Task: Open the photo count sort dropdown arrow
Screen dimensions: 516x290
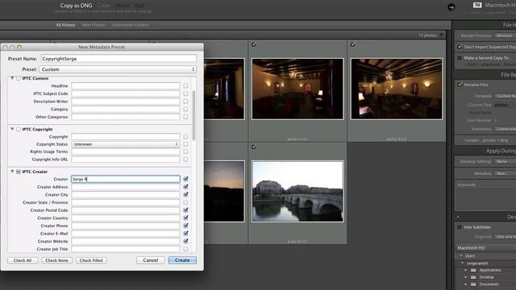Action: (441, 35)
